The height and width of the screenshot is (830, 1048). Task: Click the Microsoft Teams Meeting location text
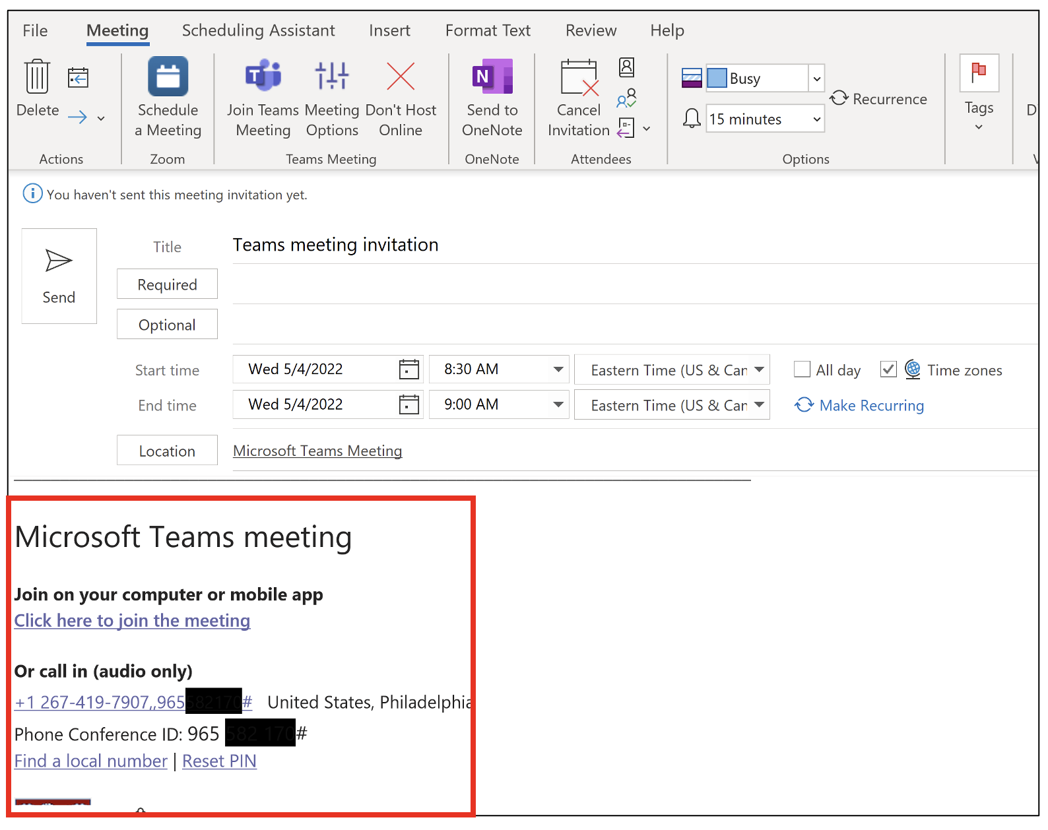pyautogui.click(x=317, y=451)
